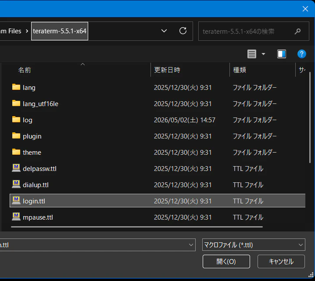
Task: Select the plugin folder icon
Action: pyautogui.click(x=16, y=136)
